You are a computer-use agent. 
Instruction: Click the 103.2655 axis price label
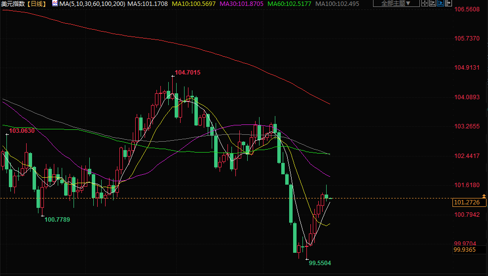pos(467,126)
